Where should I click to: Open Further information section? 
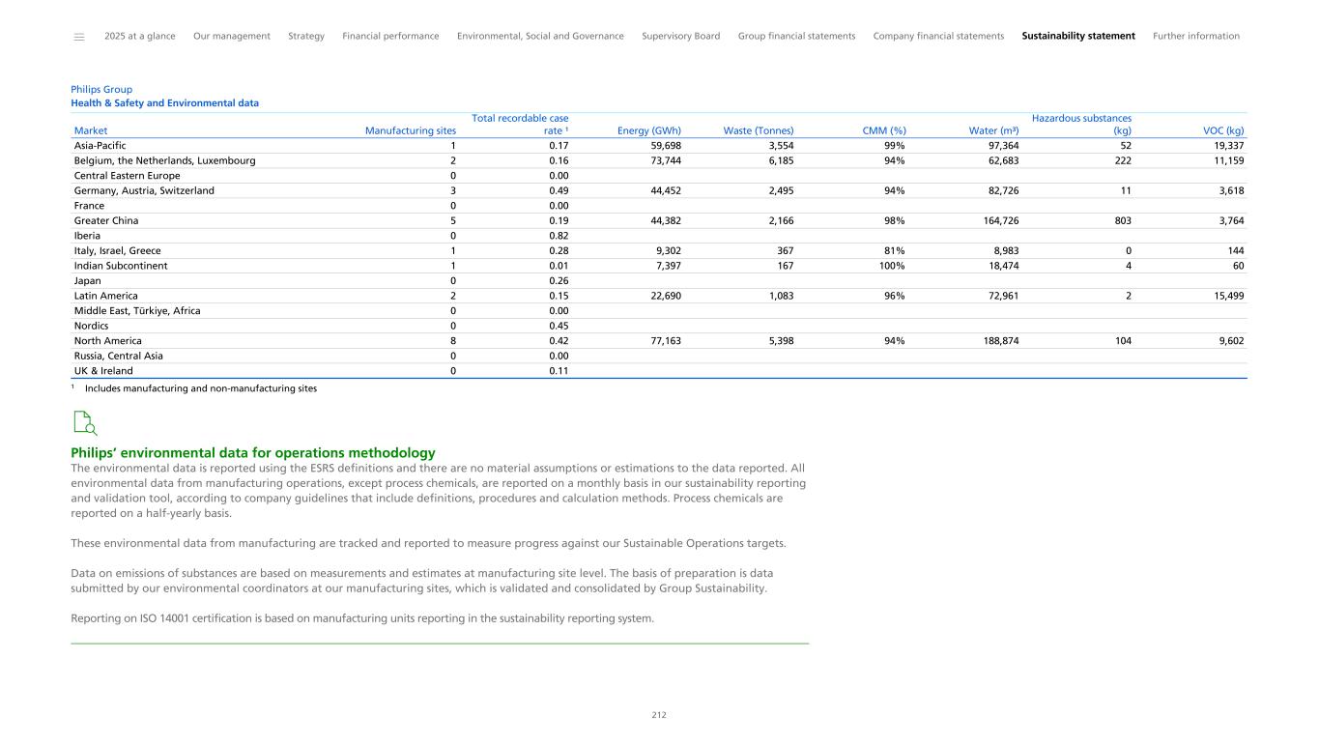pyautogui.click(x=1196, y=36)
